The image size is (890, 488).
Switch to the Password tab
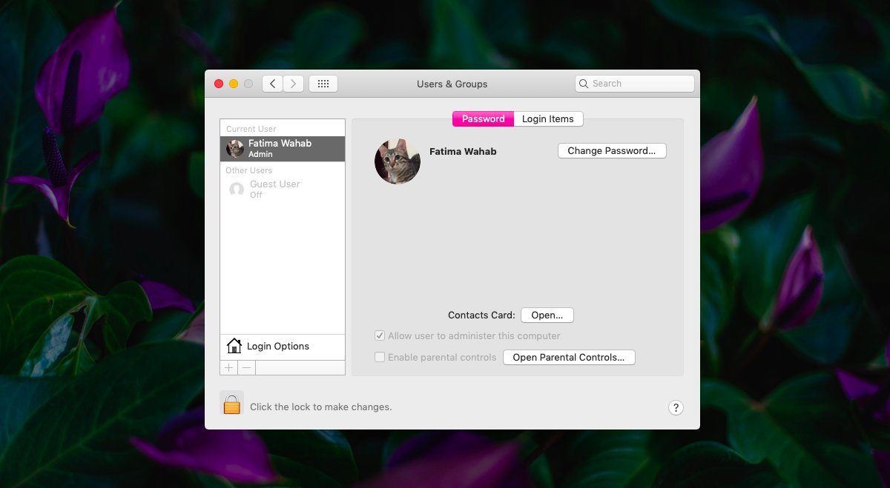483,119
